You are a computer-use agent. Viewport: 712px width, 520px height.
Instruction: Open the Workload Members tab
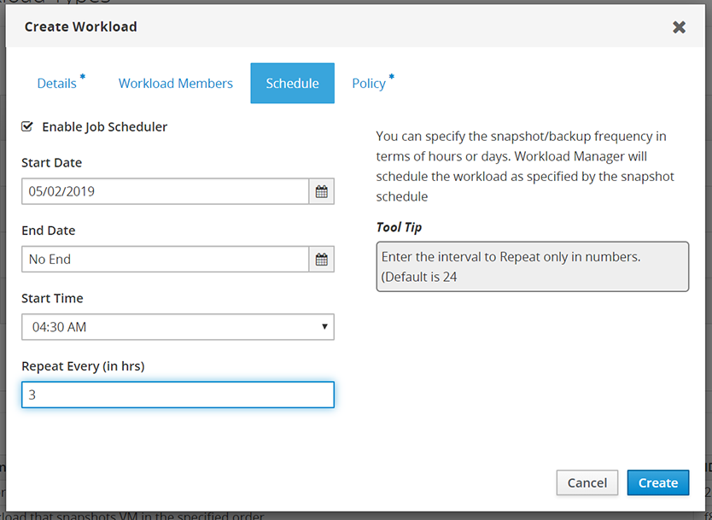point(176,84)
